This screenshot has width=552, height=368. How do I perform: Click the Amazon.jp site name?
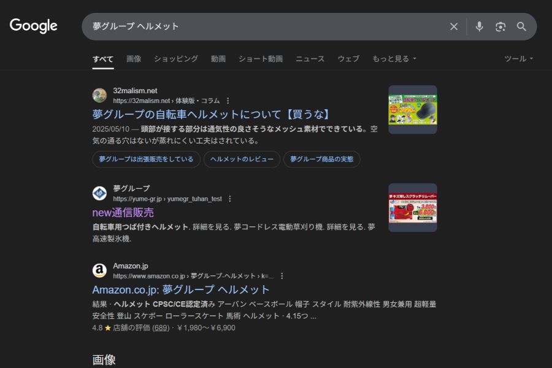tap(131, 266)
